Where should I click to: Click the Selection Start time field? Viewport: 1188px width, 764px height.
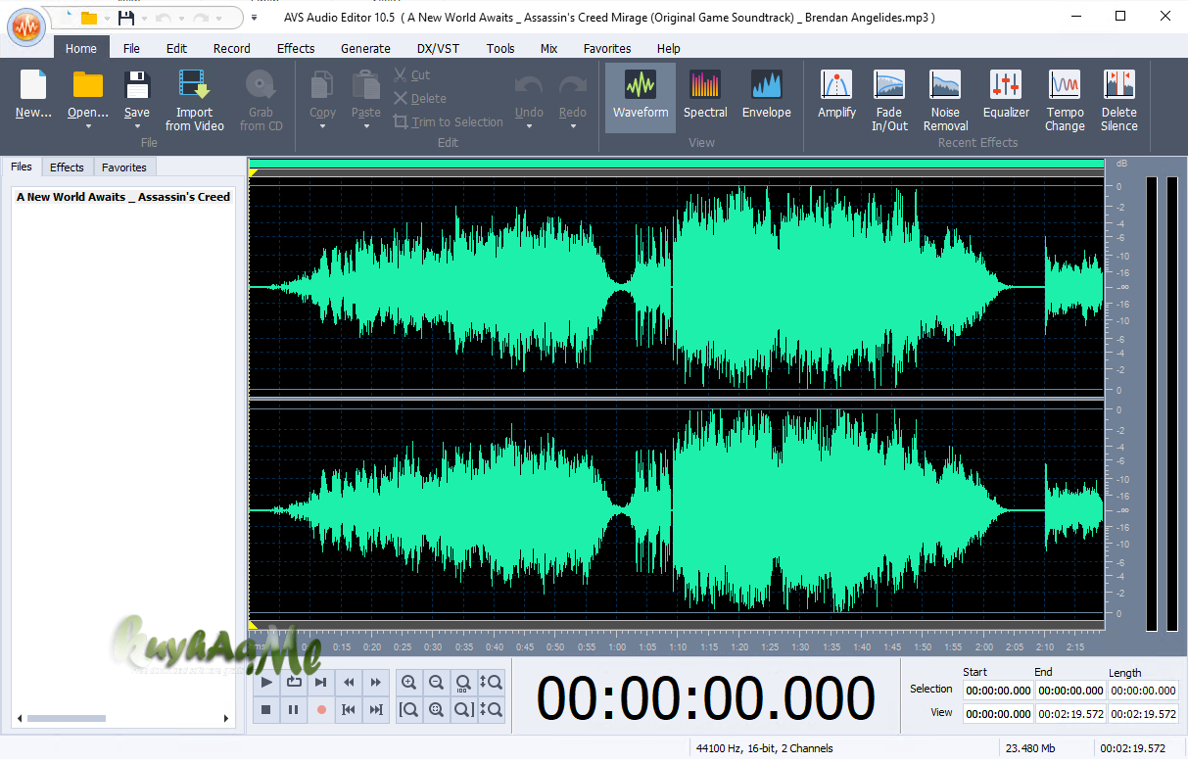[997, 690]
